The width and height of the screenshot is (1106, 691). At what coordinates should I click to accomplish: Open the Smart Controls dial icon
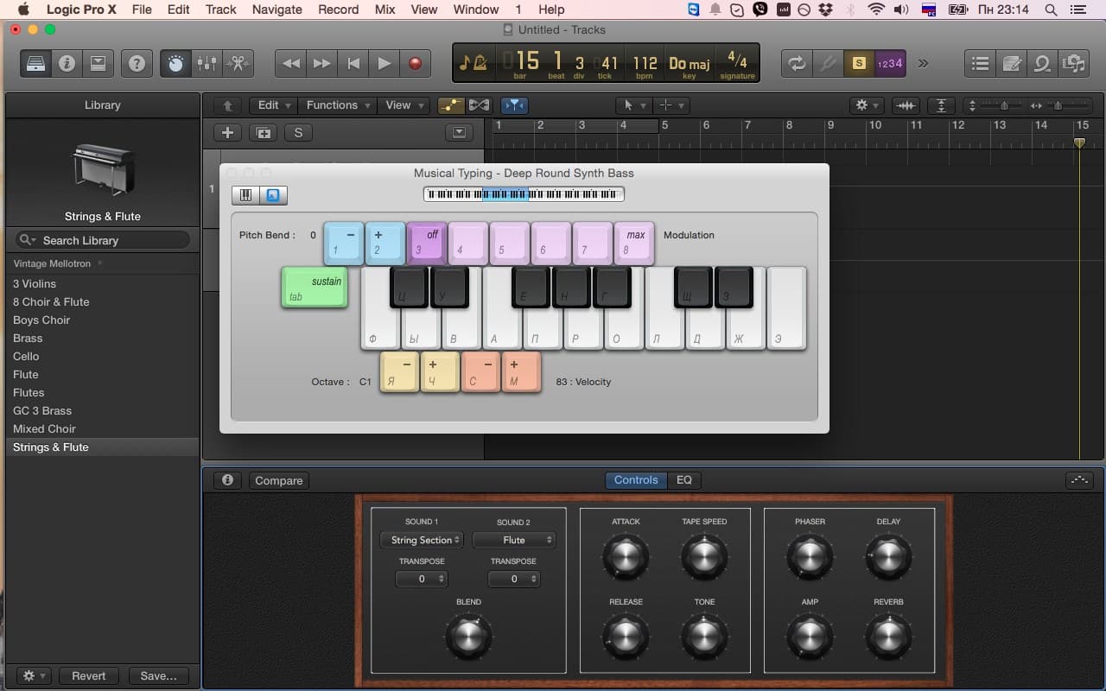(175, 63)
